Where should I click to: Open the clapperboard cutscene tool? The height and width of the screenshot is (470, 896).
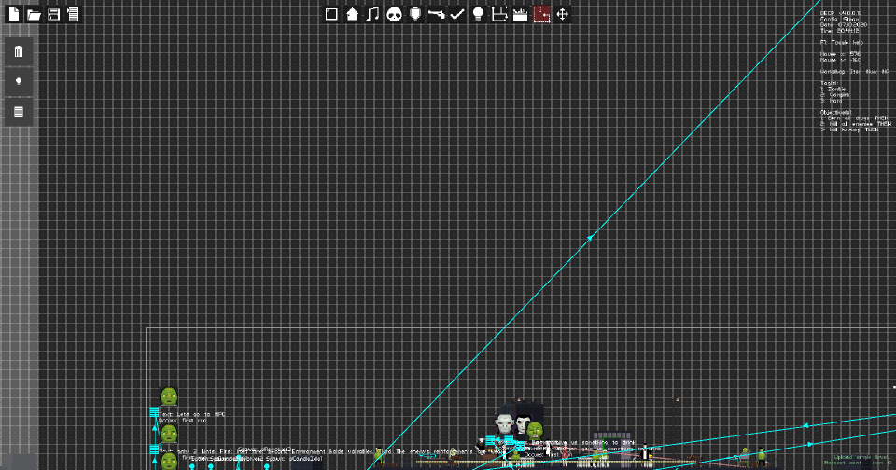pos(521,14)
